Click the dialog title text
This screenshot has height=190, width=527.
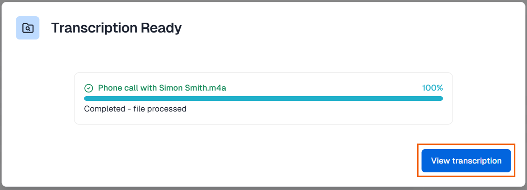click(116, 28)
